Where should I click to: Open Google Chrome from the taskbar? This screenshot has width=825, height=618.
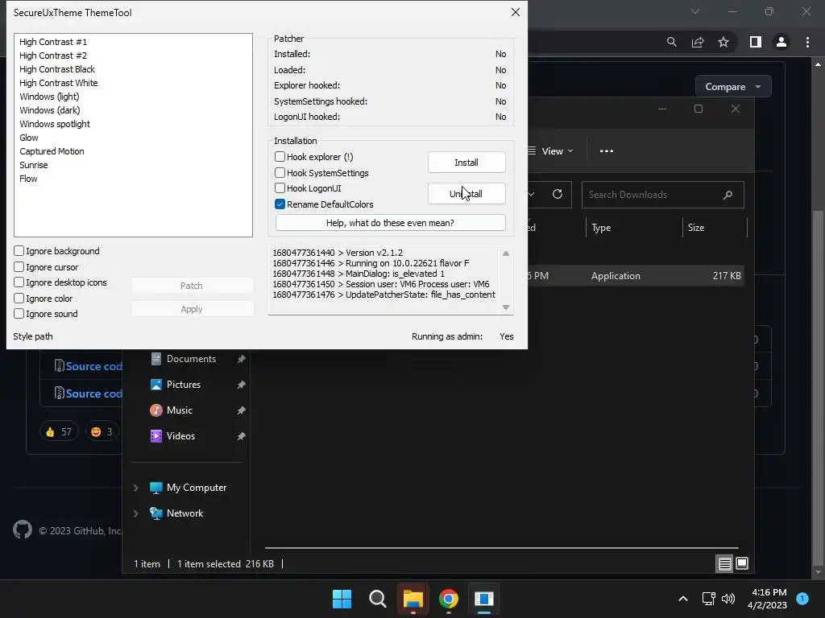tap(448, 599)
